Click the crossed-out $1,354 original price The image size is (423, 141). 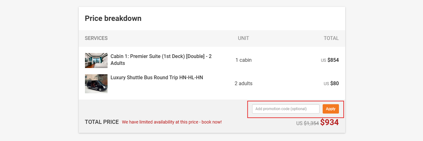[311, 123]
